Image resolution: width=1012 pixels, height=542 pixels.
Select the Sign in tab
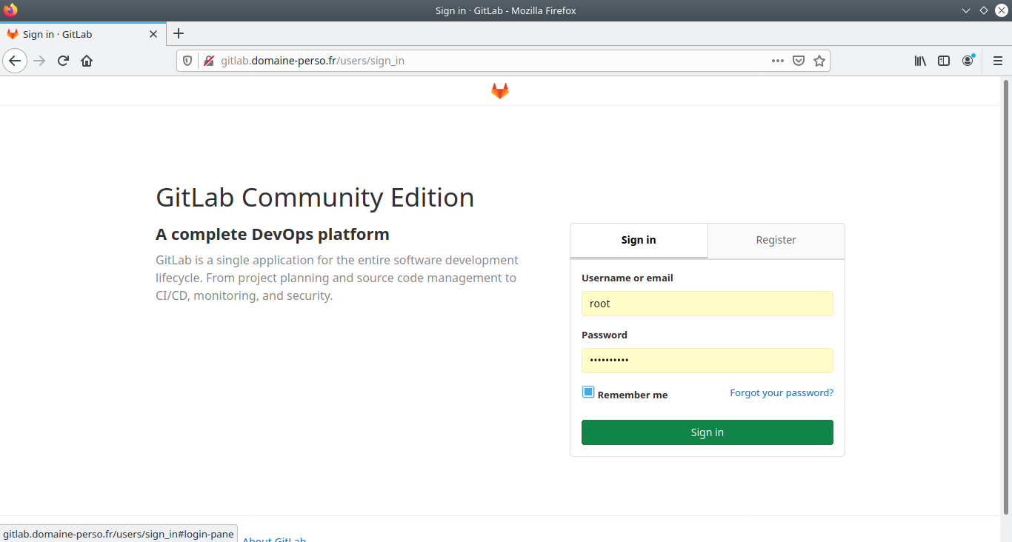[639, 240]
